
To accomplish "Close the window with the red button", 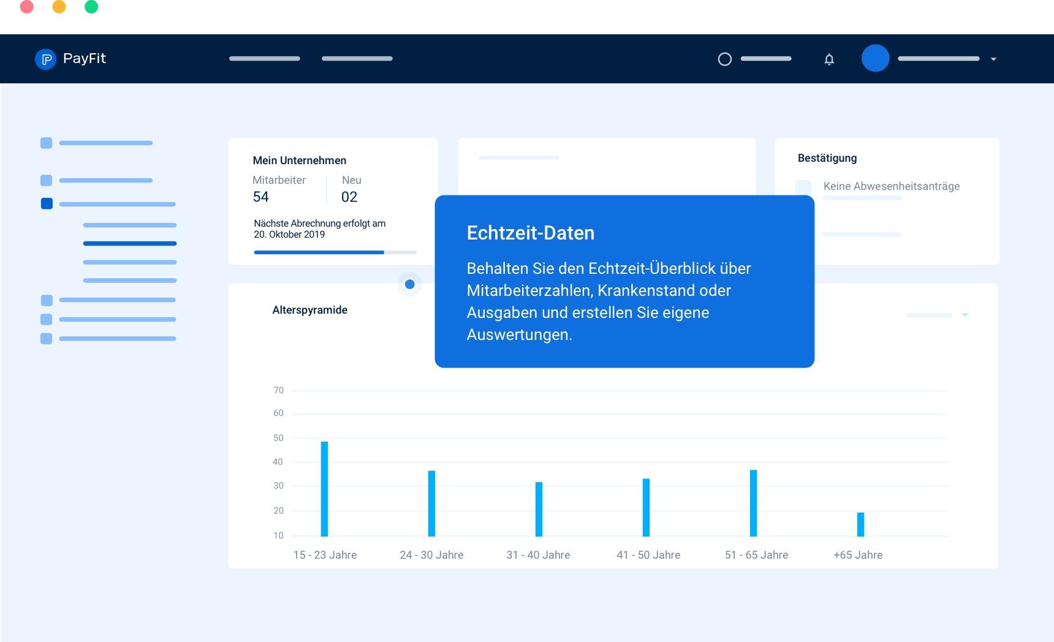I will coord(27,7).
